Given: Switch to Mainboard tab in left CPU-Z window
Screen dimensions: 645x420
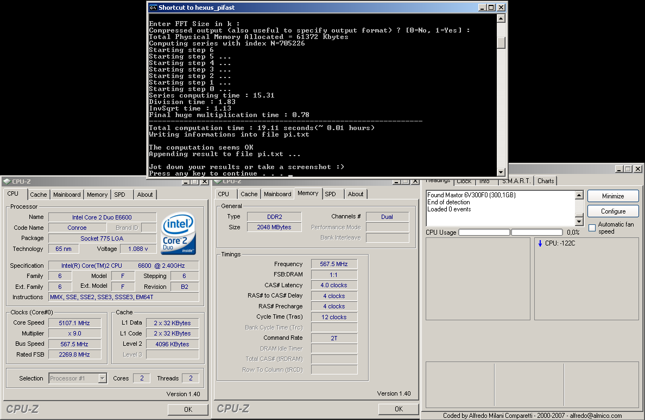Looking at the screenshot, I should coord(67,195).
